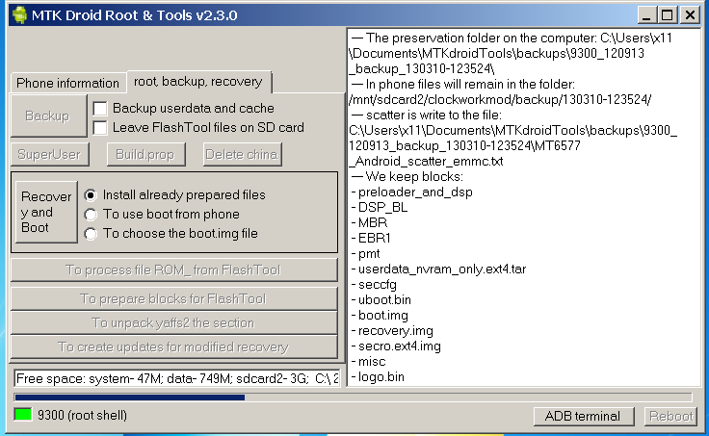Click the SuperUser button
The image size is (709, 436).
click(49, 155)
